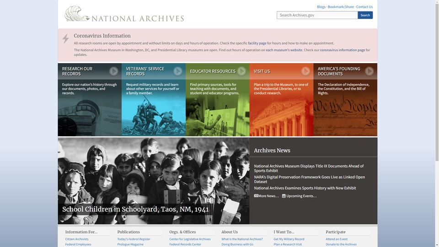Open the Federal Records Center link
The width and height of the screenshot is (439, 247).
click(x=185, y=244)
